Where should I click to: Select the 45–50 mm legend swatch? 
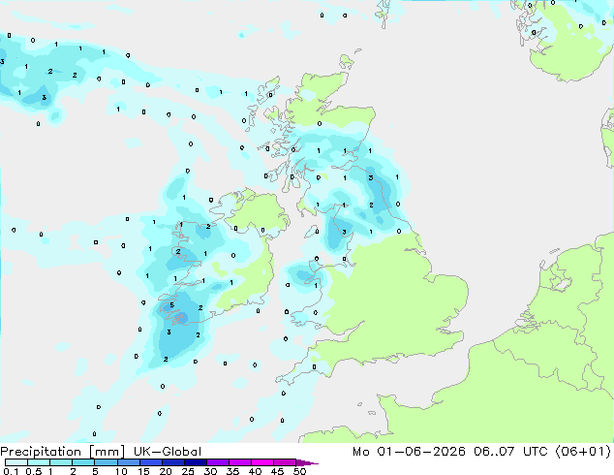point(284,462)
